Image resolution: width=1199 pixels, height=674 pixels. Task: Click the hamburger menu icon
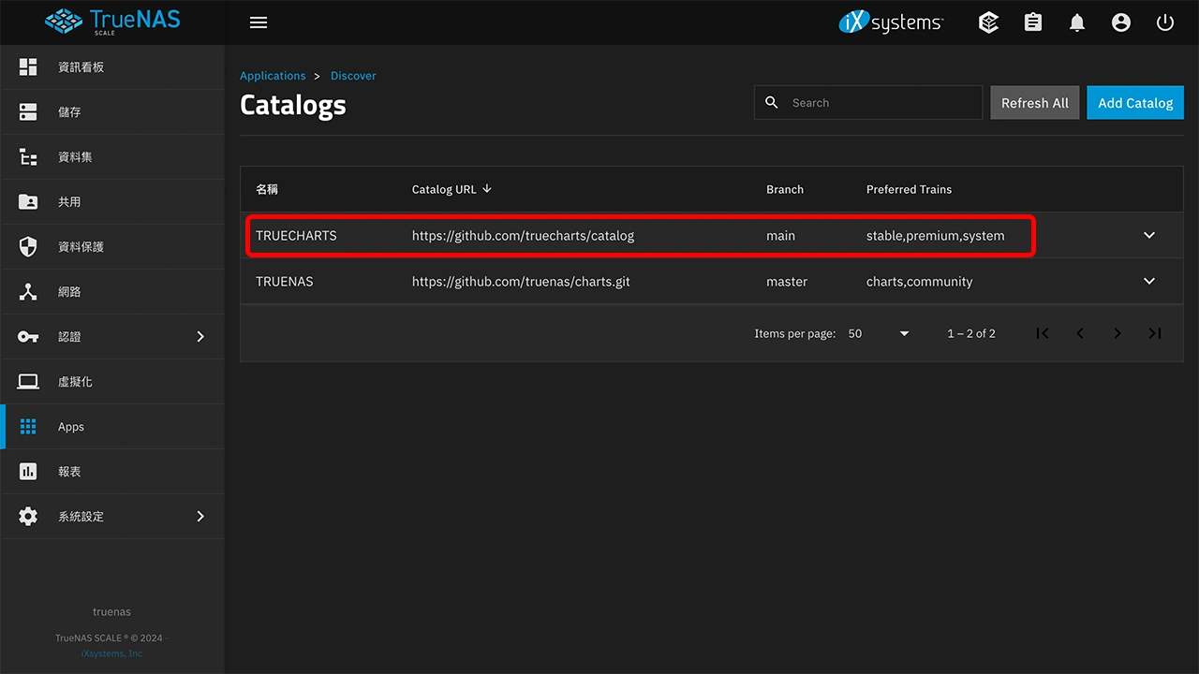pyautogui.click(x=259, y=22)
